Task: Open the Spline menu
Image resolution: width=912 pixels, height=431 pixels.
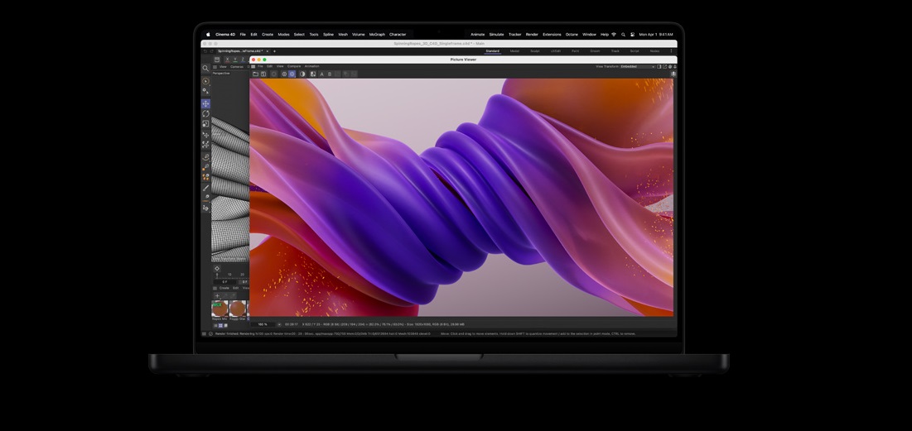Action: click(329, 34)
